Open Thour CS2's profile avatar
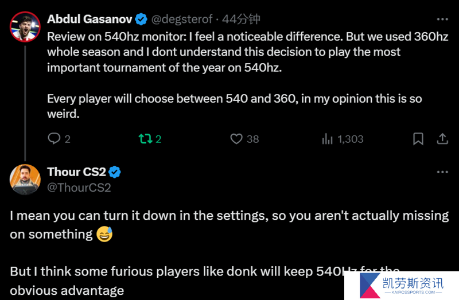Image resolution: width=459 pixels, height=300 pixels. (x=25, y=180)
